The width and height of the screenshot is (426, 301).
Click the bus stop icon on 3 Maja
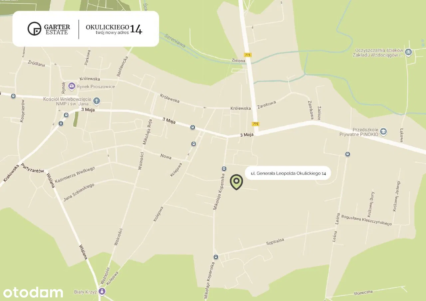point(193,127)
